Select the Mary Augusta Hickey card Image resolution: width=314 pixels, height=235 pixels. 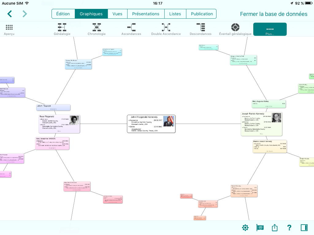(x=269, y=104)
